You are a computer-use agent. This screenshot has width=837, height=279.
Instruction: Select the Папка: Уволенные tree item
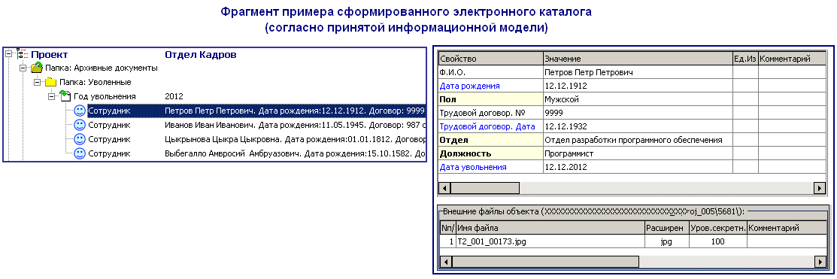point(95,82)
